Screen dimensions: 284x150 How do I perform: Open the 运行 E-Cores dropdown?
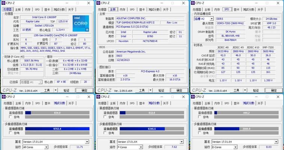pyautogui.click(x=225, y=147)
